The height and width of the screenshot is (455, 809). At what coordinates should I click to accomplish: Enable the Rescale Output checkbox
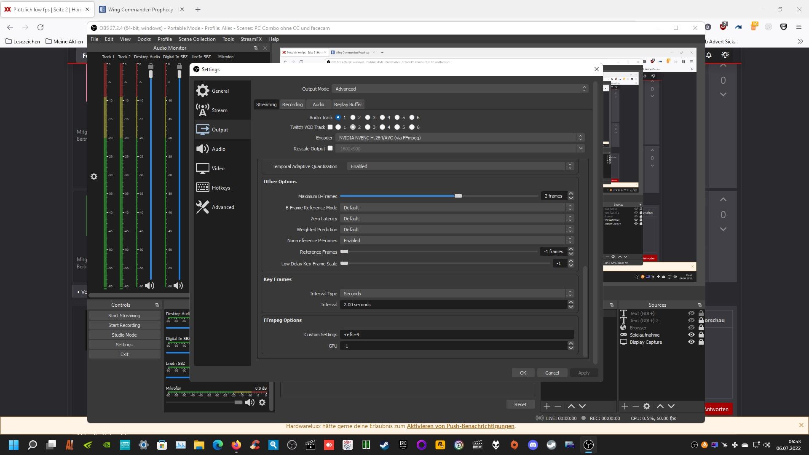click(x=330, y=148)
